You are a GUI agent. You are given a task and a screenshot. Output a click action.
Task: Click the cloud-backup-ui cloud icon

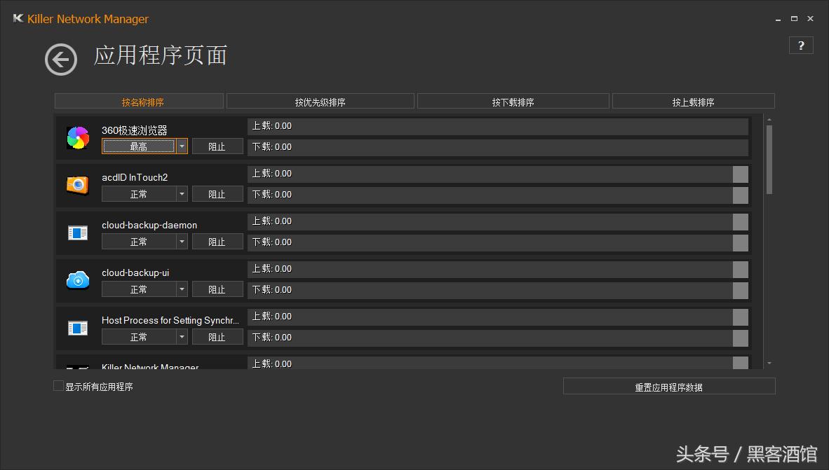[77, 280]
